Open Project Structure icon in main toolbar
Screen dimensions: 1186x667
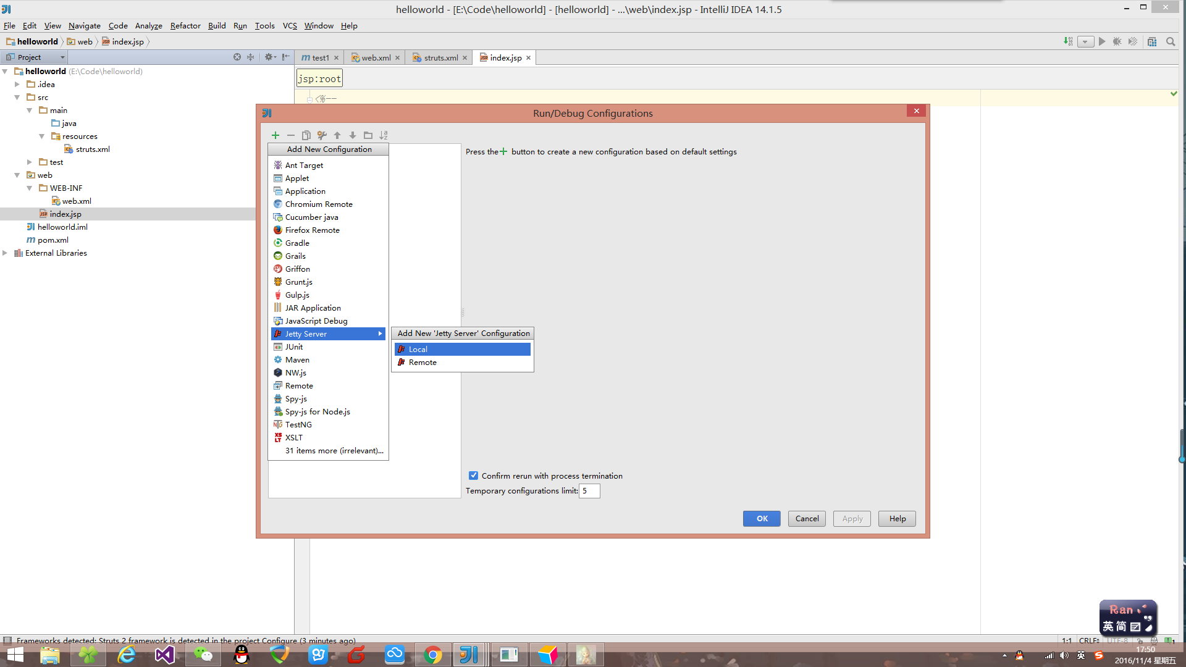1152,41
